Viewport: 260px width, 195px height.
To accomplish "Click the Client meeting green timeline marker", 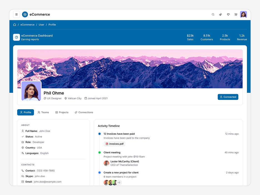I will [x=99, y=152].
